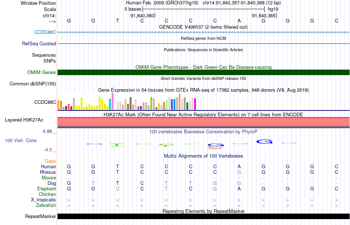350x225 pixels.
Task: Click the CCDC88C label beside GTEx chart
Action: coord(45,102)
